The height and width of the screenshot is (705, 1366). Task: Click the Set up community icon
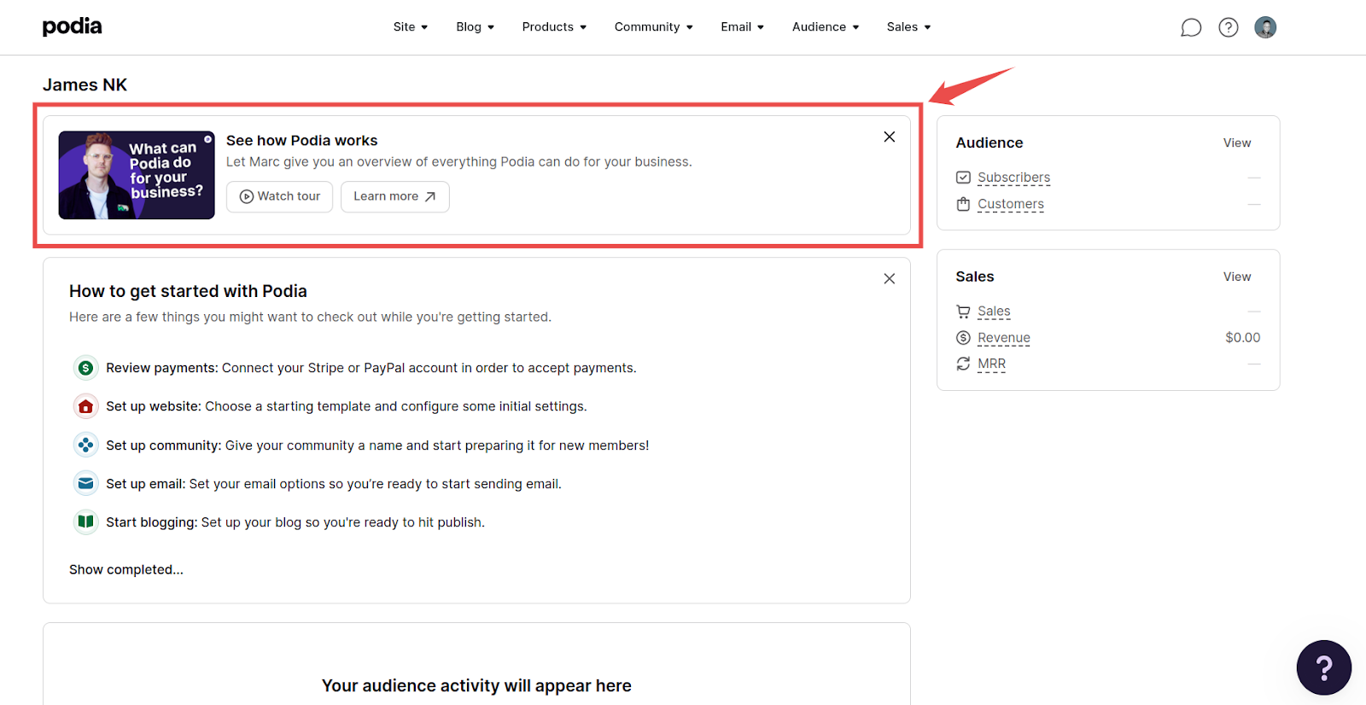(85, 445)
